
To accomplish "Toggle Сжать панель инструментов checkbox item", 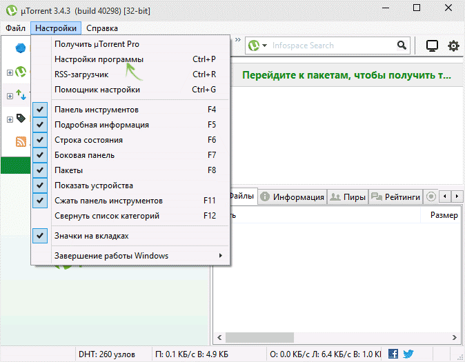I will click(x=130, y=201).
